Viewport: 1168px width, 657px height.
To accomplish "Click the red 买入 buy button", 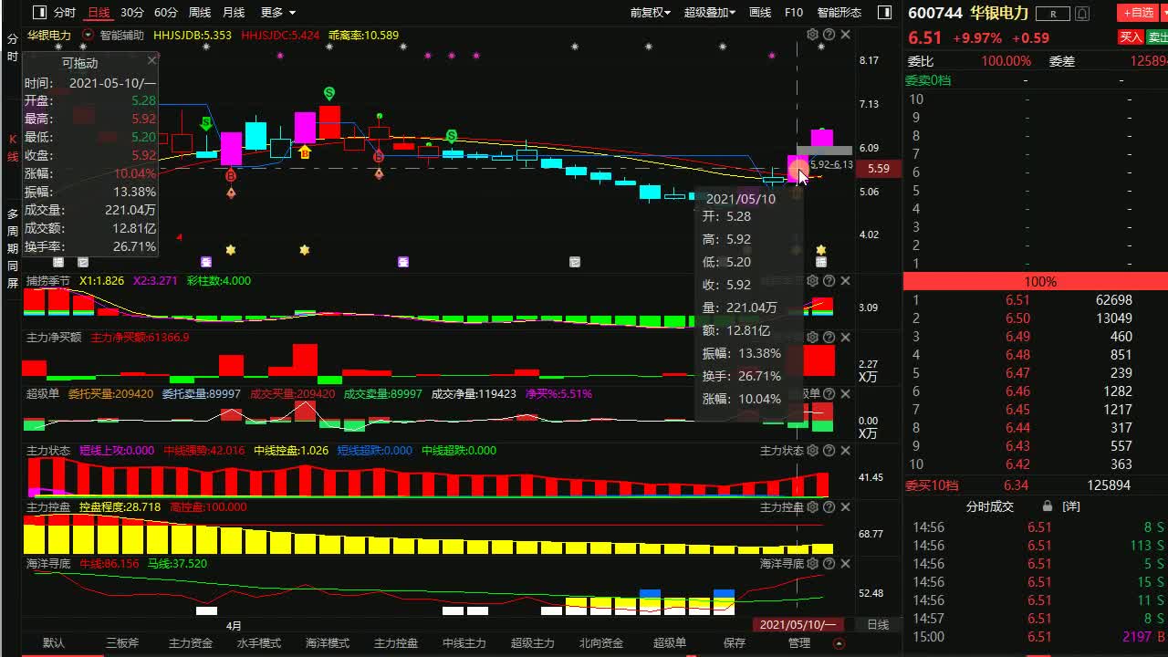I will click(x=1131, y=37).
